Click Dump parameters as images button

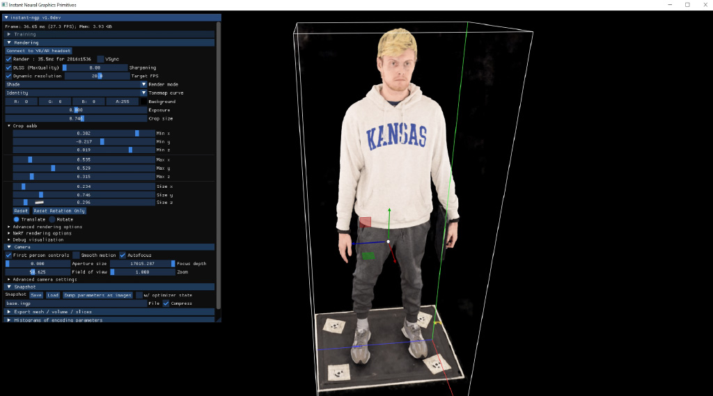[97, 295]
